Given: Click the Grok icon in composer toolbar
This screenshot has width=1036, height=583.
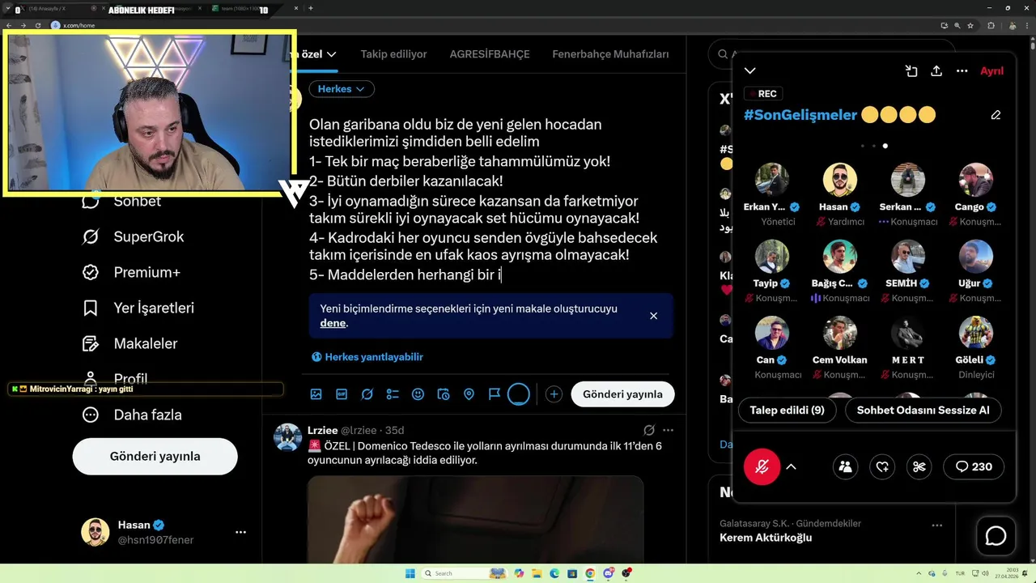Looking at the screenshot, I should [367, 394].
